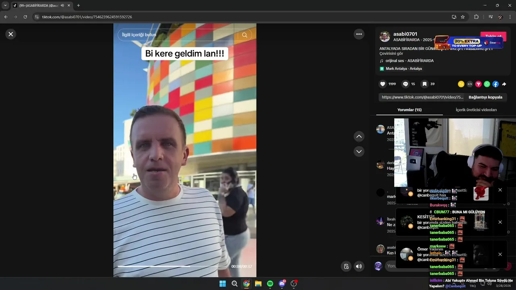Viewport: 516px width, 290px height.
Task: Repost the video using yellow repost icon
Action: tap(461, 84)
